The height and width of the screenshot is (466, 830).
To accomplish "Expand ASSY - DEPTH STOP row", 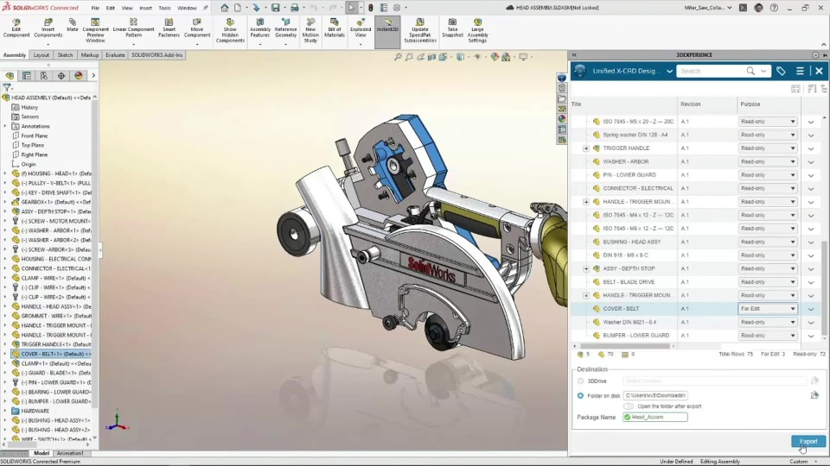I will coord(586,268).
